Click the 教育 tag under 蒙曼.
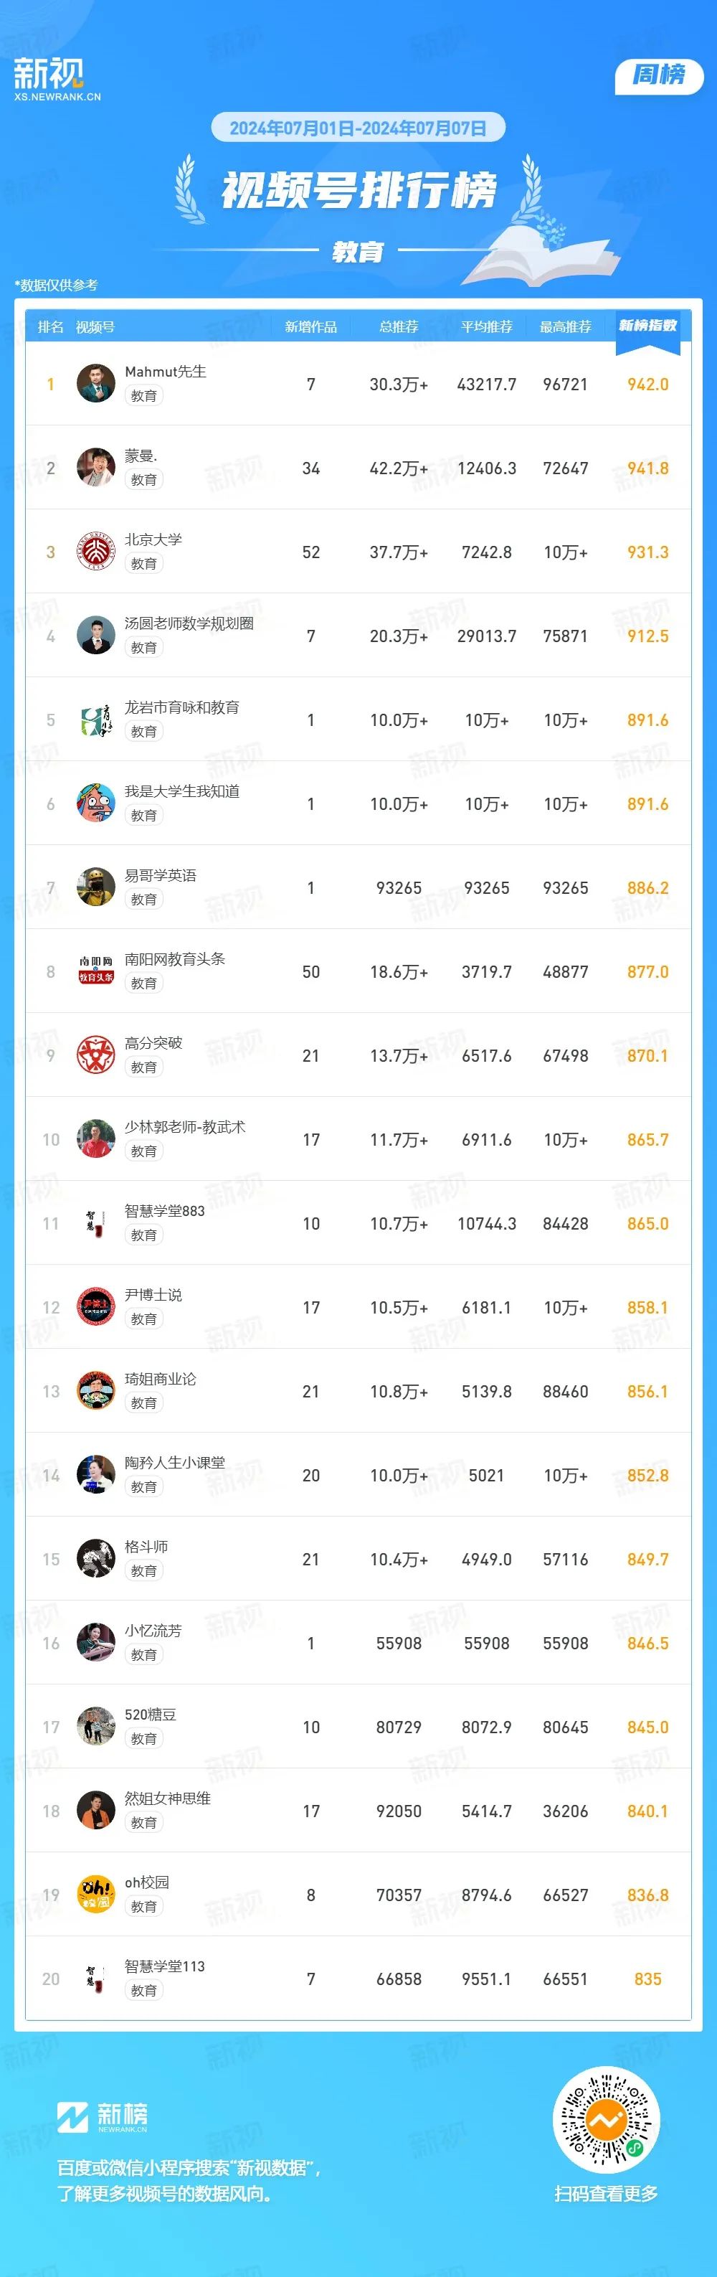Screen dimensions: 717x2277 144,480
